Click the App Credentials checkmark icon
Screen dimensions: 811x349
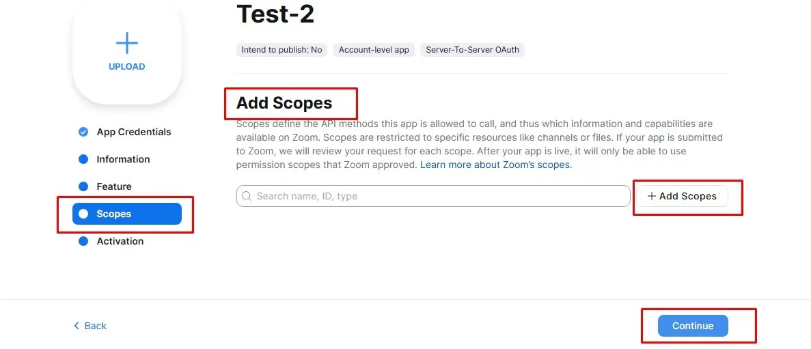83,132
